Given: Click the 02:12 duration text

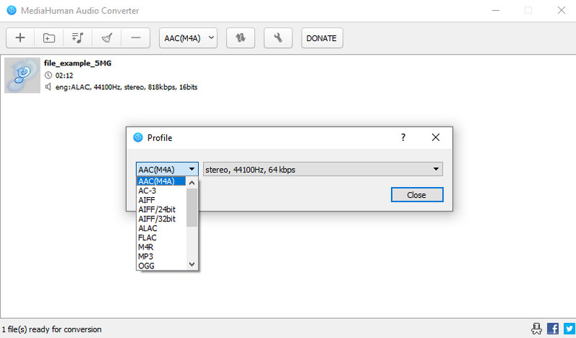Looking at the screenshot, I should coord(64,76).
